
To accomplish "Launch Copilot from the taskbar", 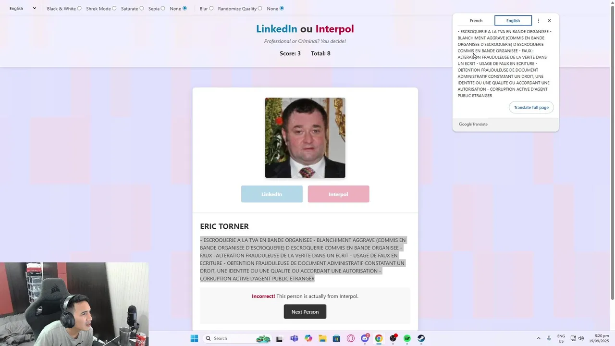I will coord(308,338).
